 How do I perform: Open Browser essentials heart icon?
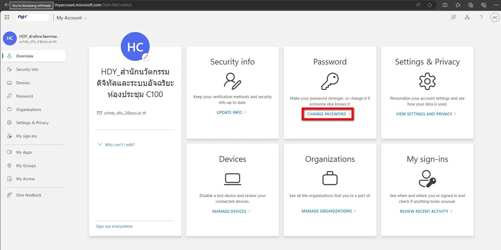click(x=483, y=5)
